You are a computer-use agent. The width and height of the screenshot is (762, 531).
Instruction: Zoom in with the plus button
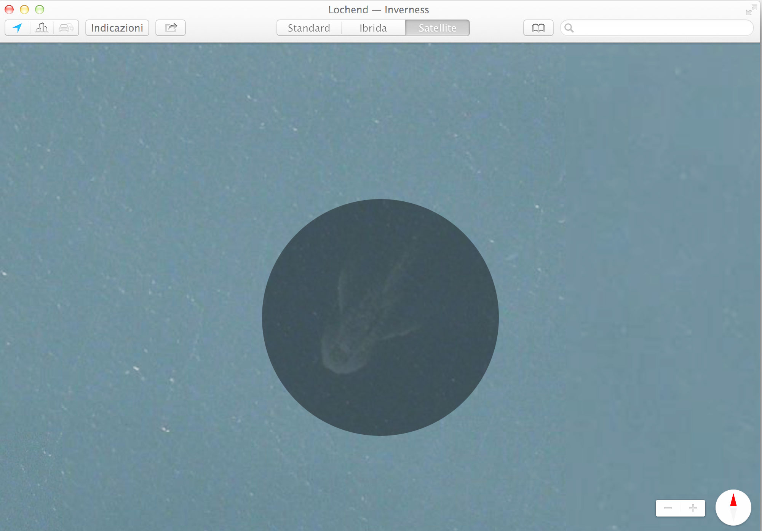(x=693, y=508)
